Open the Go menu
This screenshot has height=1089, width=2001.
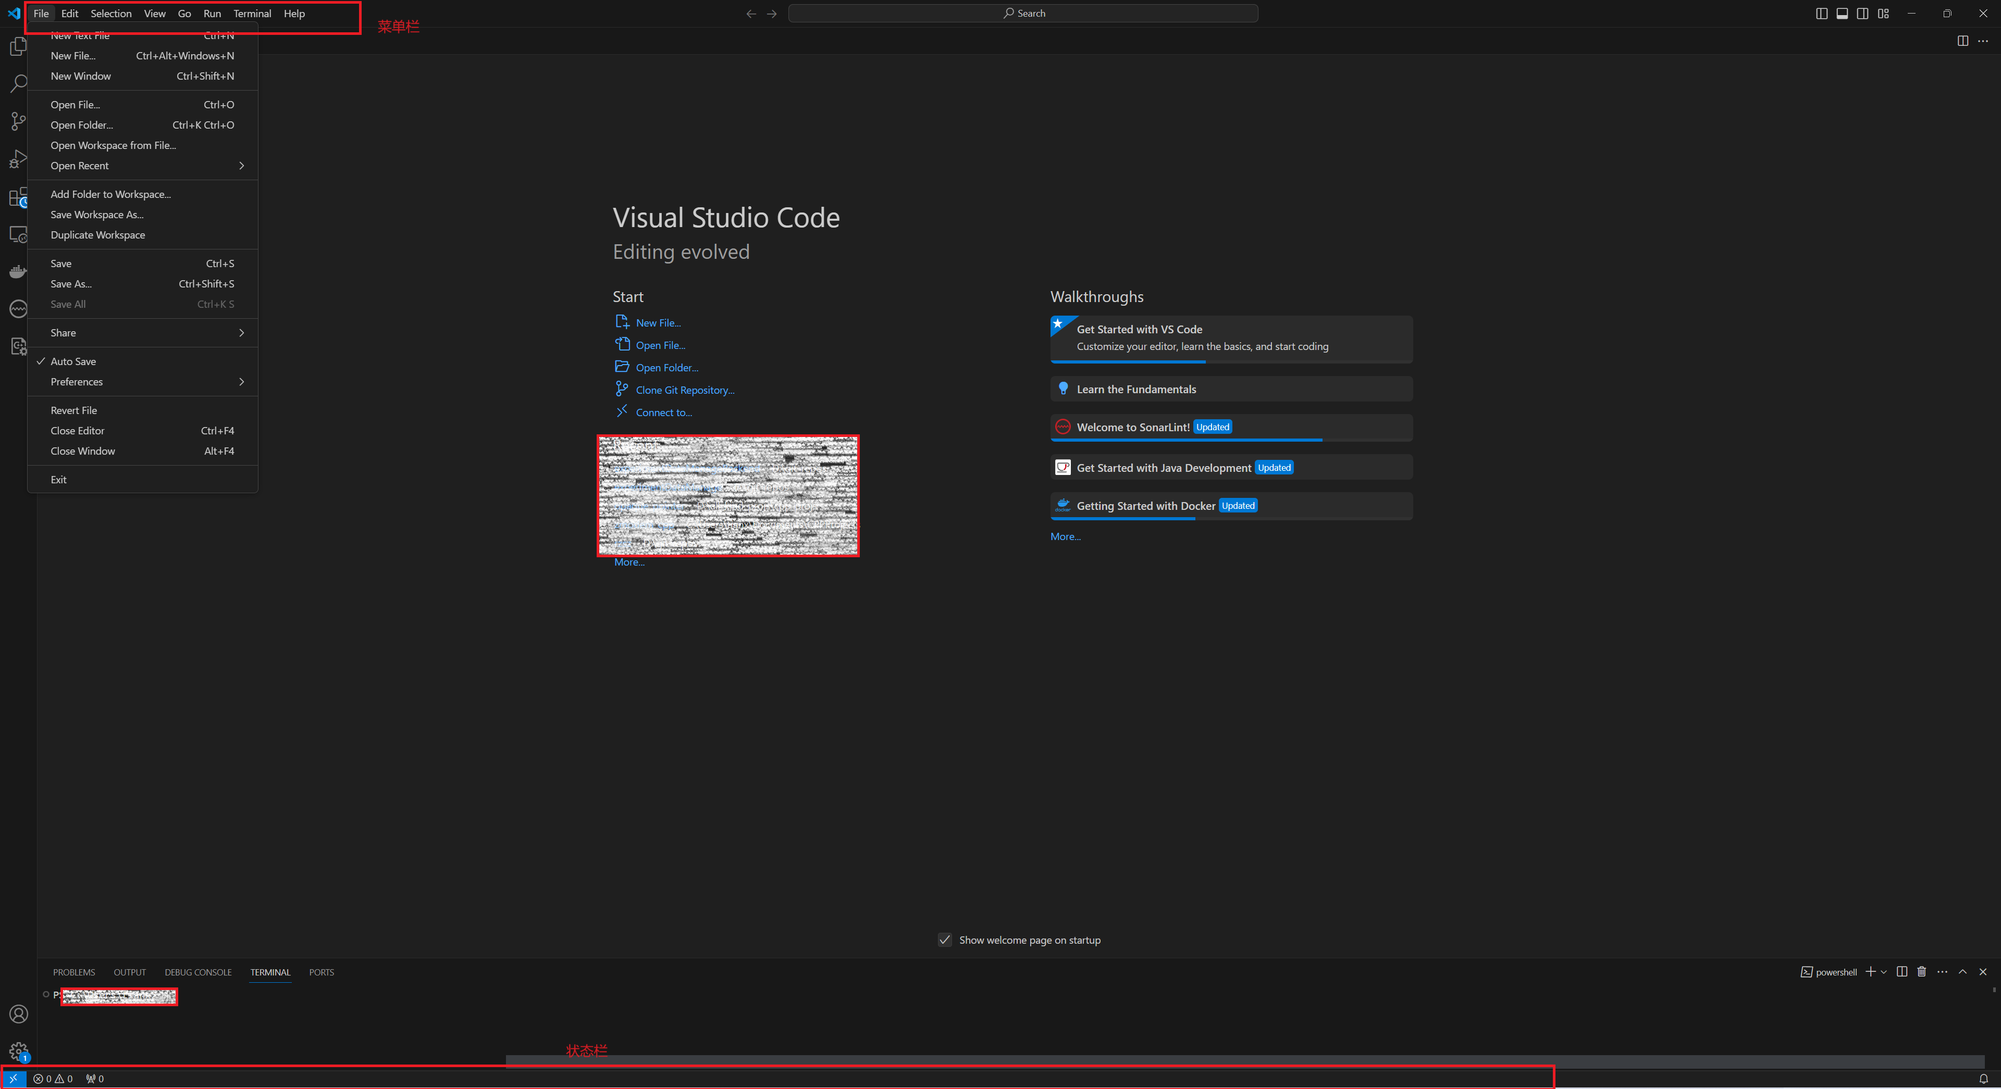[184, 13]
